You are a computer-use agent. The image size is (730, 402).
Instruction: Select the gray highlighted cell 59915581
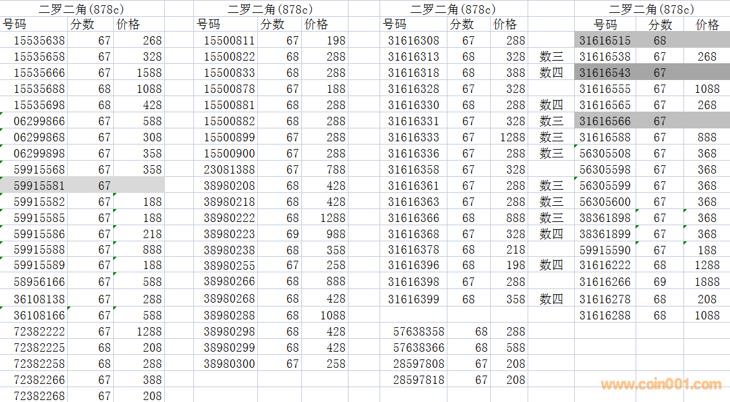pyautogui.click(x=39, y=185)
